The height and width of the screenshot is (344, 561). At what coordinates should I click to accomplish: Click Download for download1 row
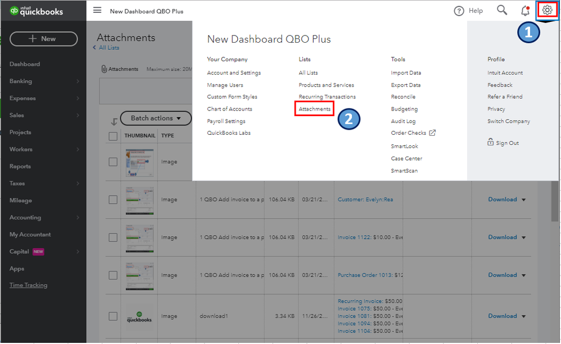click(x=503, y=316)
